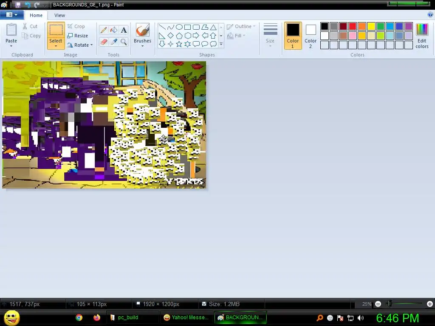Expand the Select options dropdown arrow
The width and height of the screenshot is (435, 326).
(x=56, y=46)
